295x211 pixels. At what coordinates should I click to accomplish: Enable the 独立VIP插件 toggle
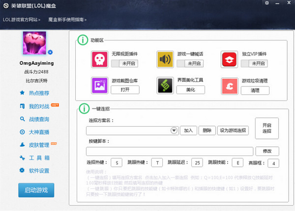point(254,63)
